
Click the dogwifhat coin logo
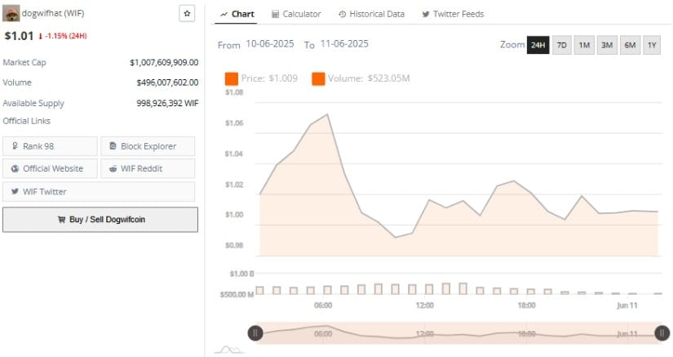pos(11,14)
